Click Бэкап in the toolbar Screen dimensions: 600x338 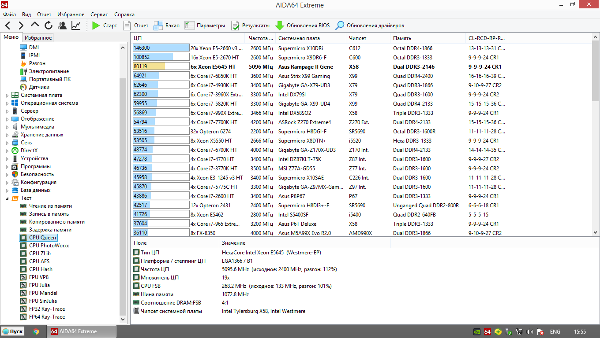[x=166, y=26]
